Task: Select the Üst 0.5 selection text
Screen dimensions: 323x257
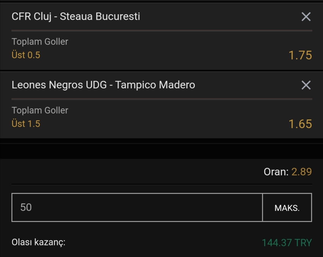Action: (x=26, y=55)
